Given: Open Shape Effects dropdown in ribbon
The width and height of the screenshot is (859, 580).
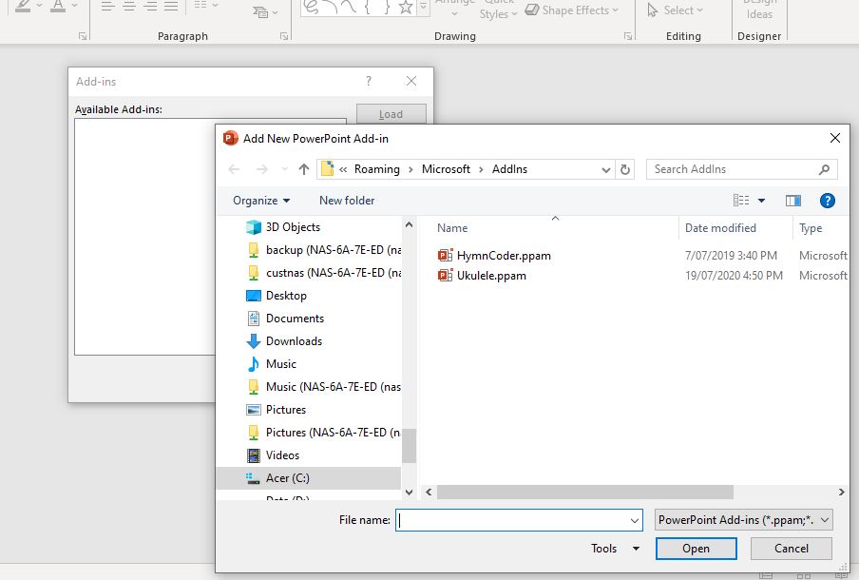Looking at the screenshot, I should coord(572,10).
